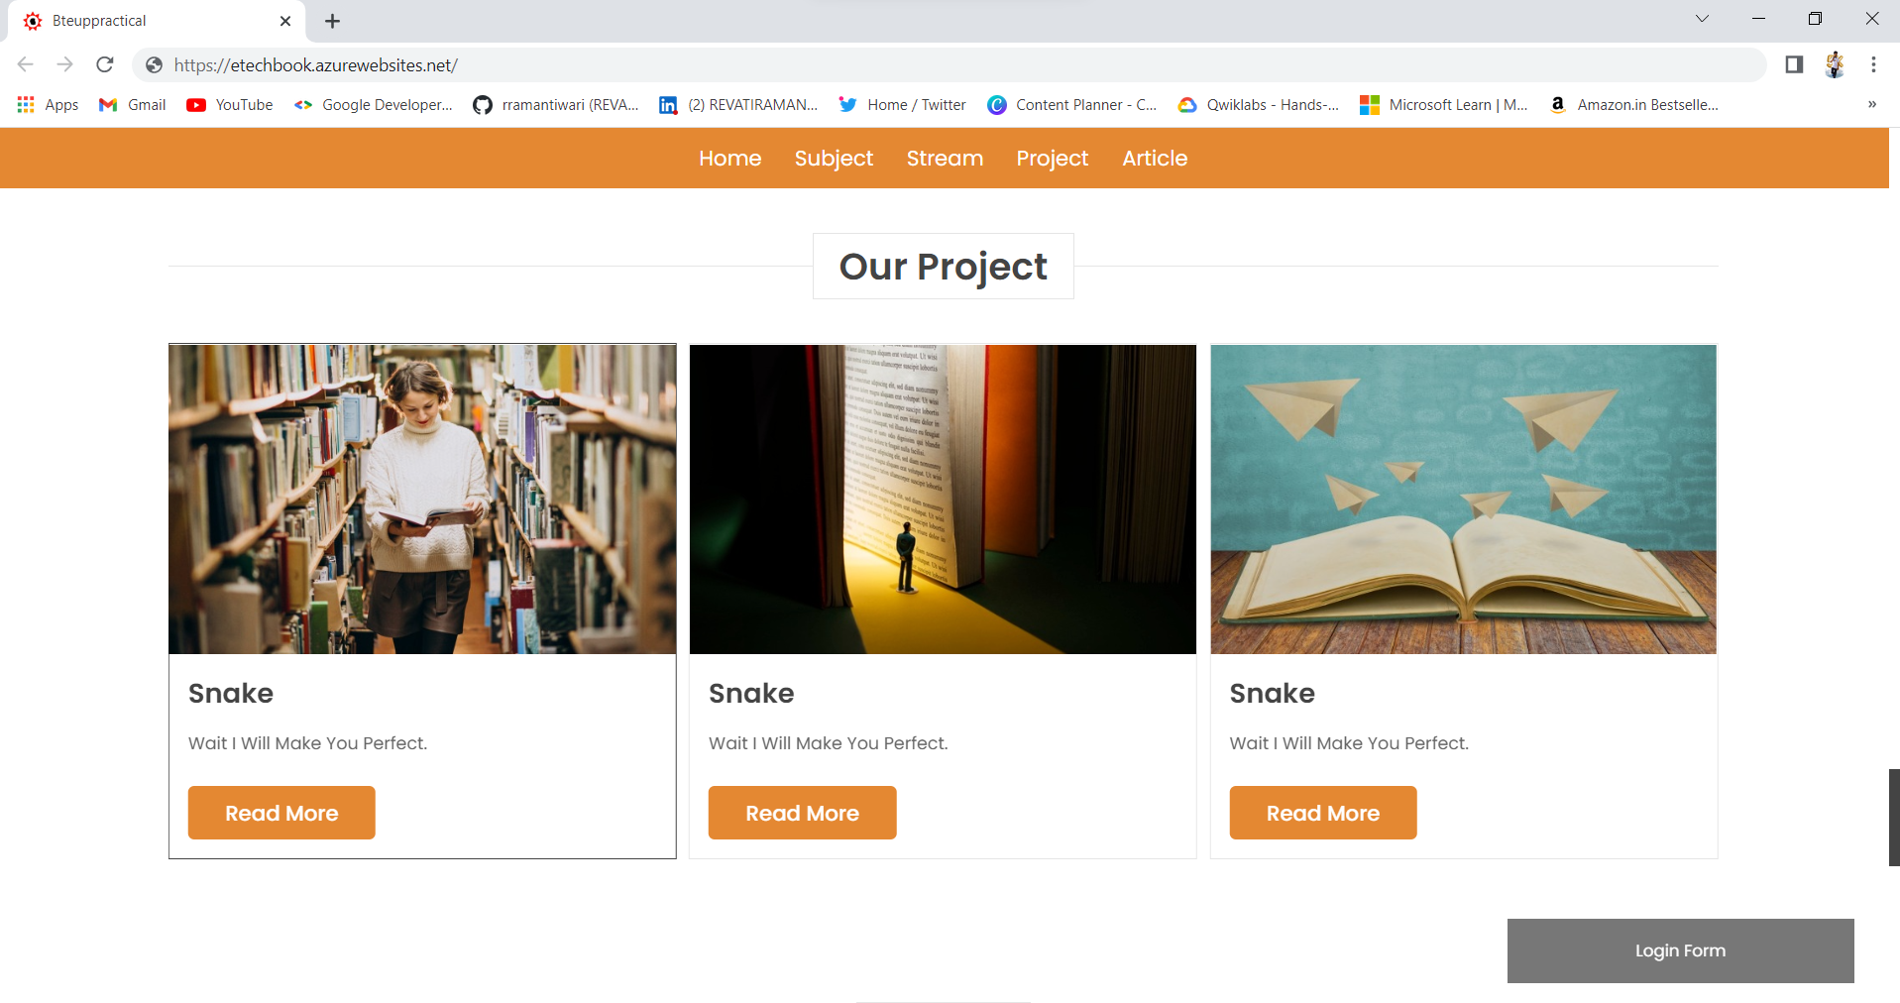Click the page vertical scrollbar thumb
1900x1003 pixels.
(1894, 818)
